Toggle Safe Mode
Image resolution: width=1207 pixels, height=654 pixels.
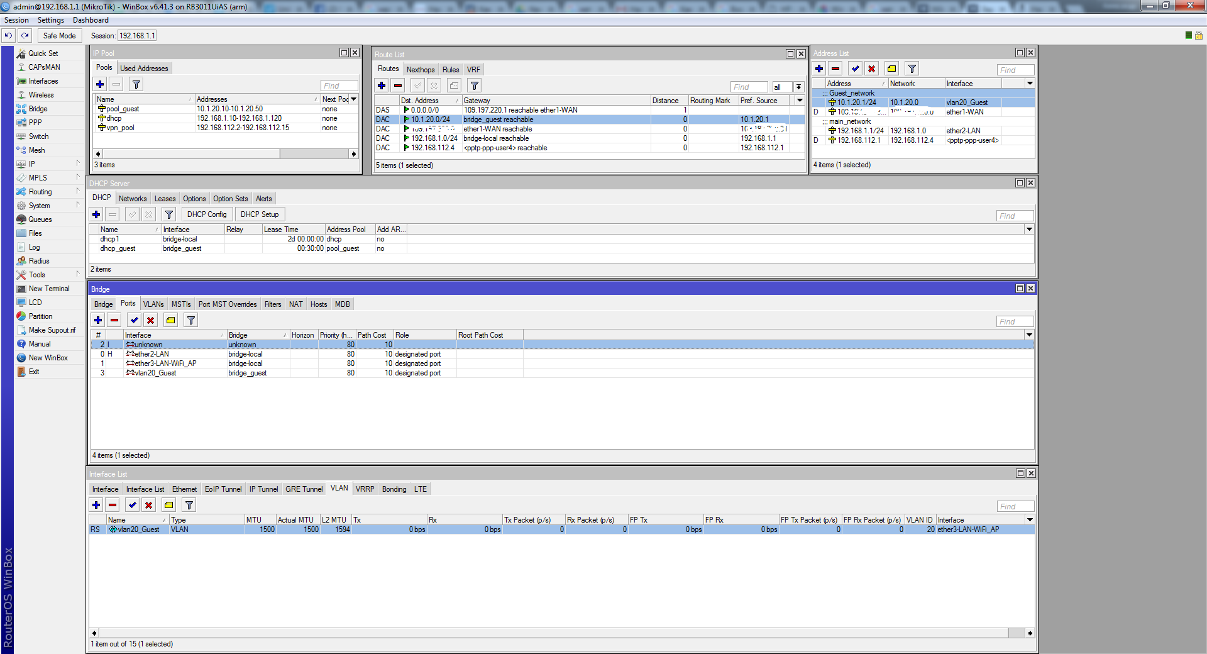(59, 36)
